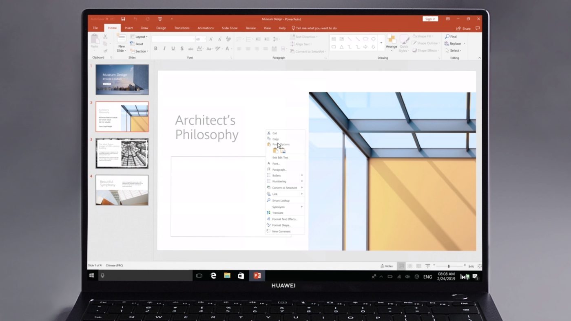Start presentation from beginning icon
The width and height of the screenshot is (571, 321).
click(159, 19)
